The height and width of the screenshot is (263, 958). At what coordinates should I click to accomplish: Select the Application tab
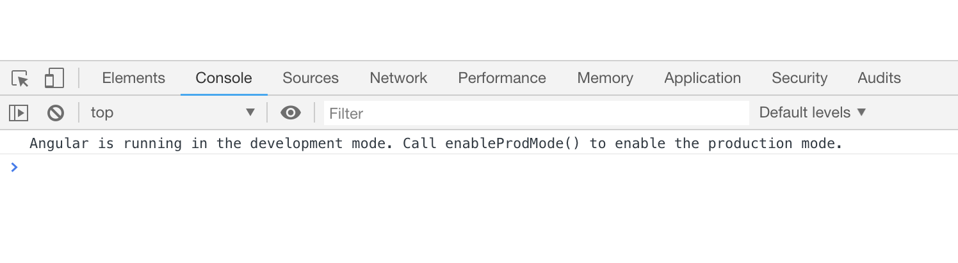(x=702, y=78)
